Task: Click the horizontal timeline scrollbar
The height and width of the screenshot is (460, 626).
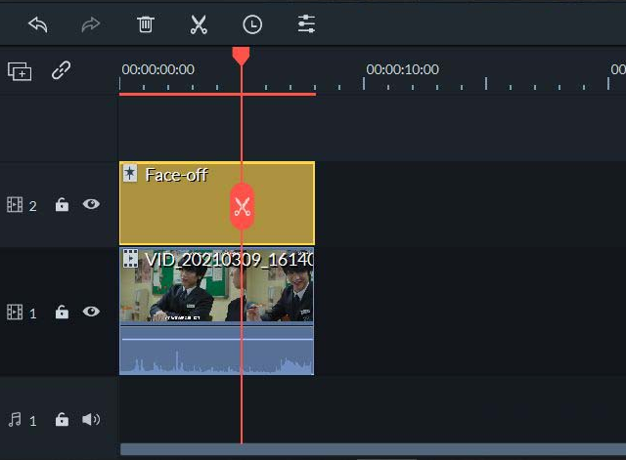Action: [373, 449]
